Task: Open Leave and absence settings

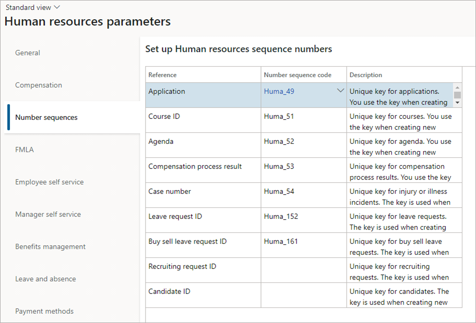Action: (x=45, y=279)
